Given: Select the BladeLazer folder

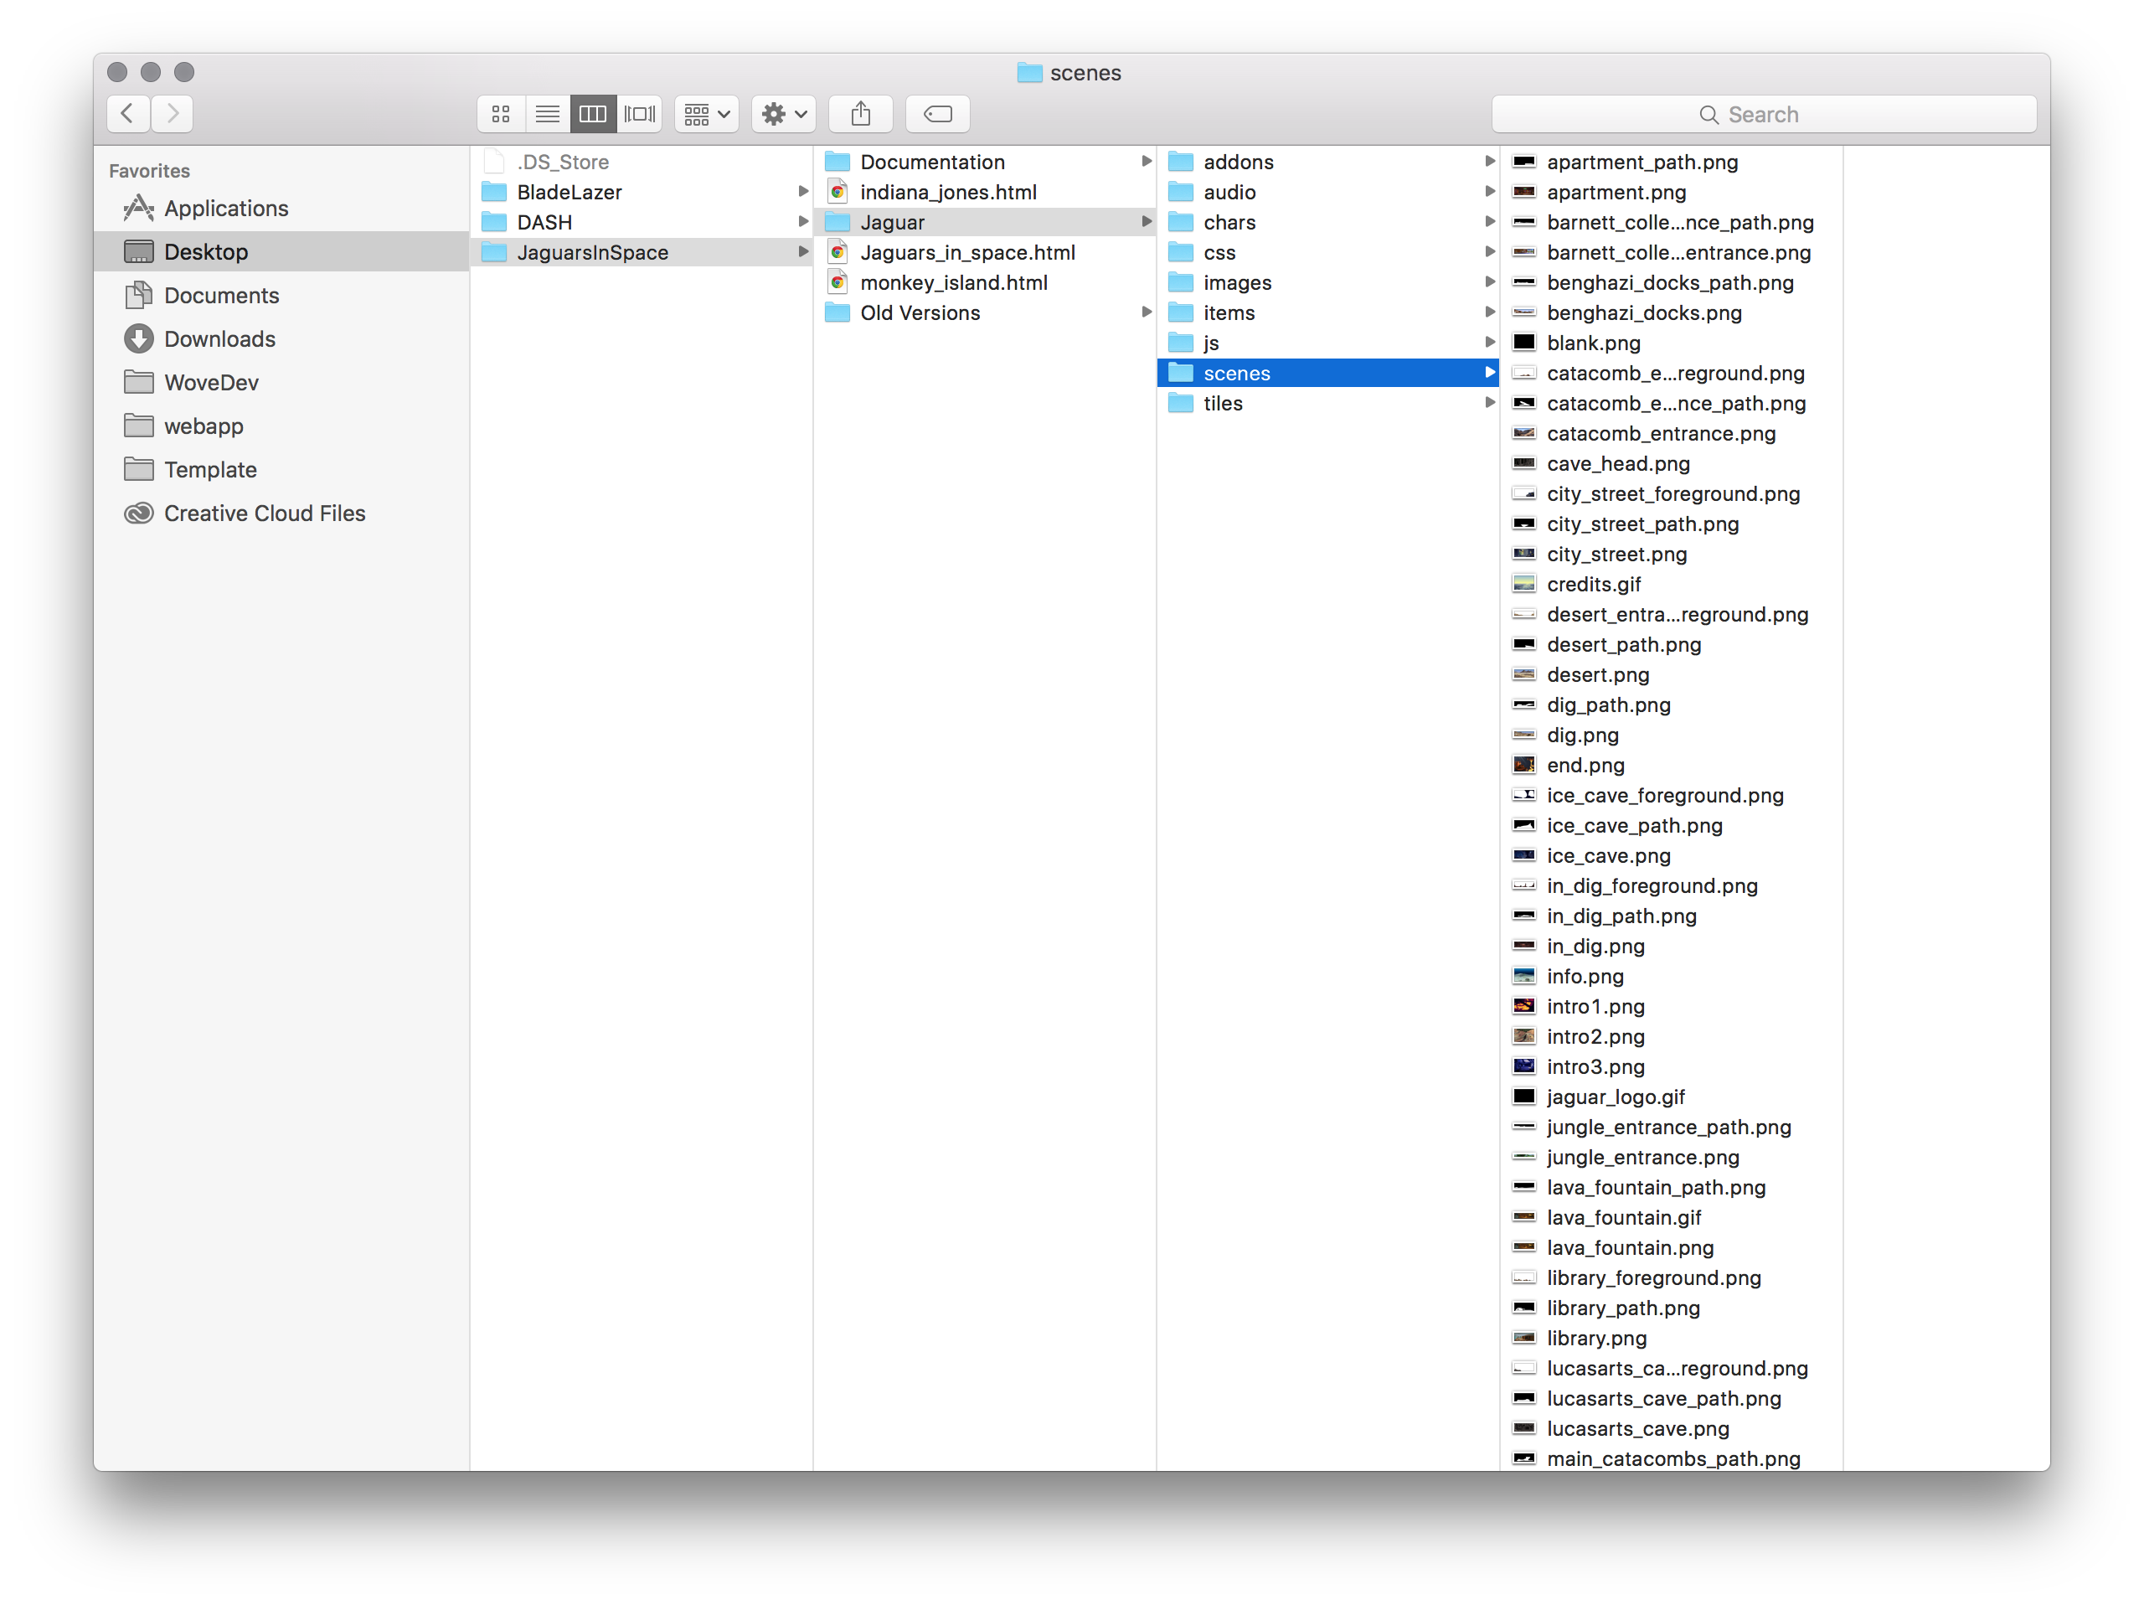Looking at the screenshot, I should 569,192.
